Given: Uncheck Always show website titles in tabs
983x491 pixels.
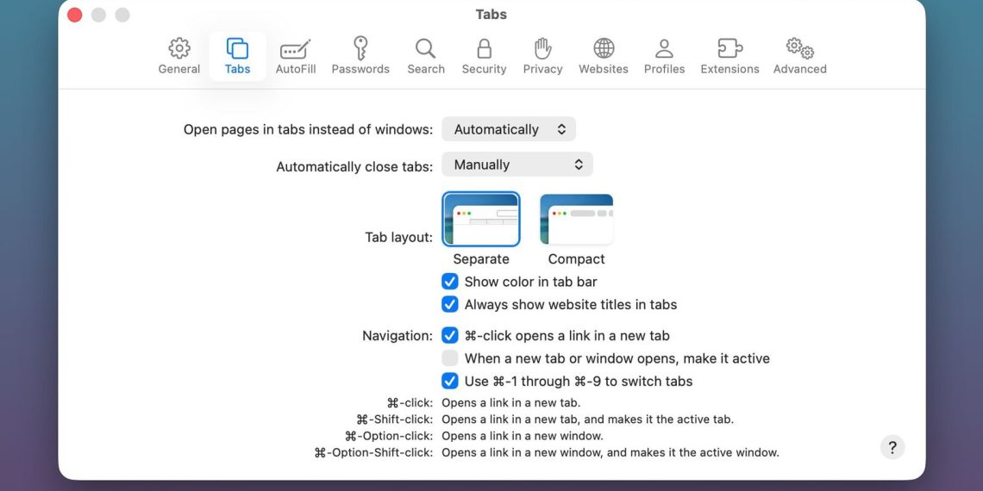Looking at the screenshot, I should [450, 304].
